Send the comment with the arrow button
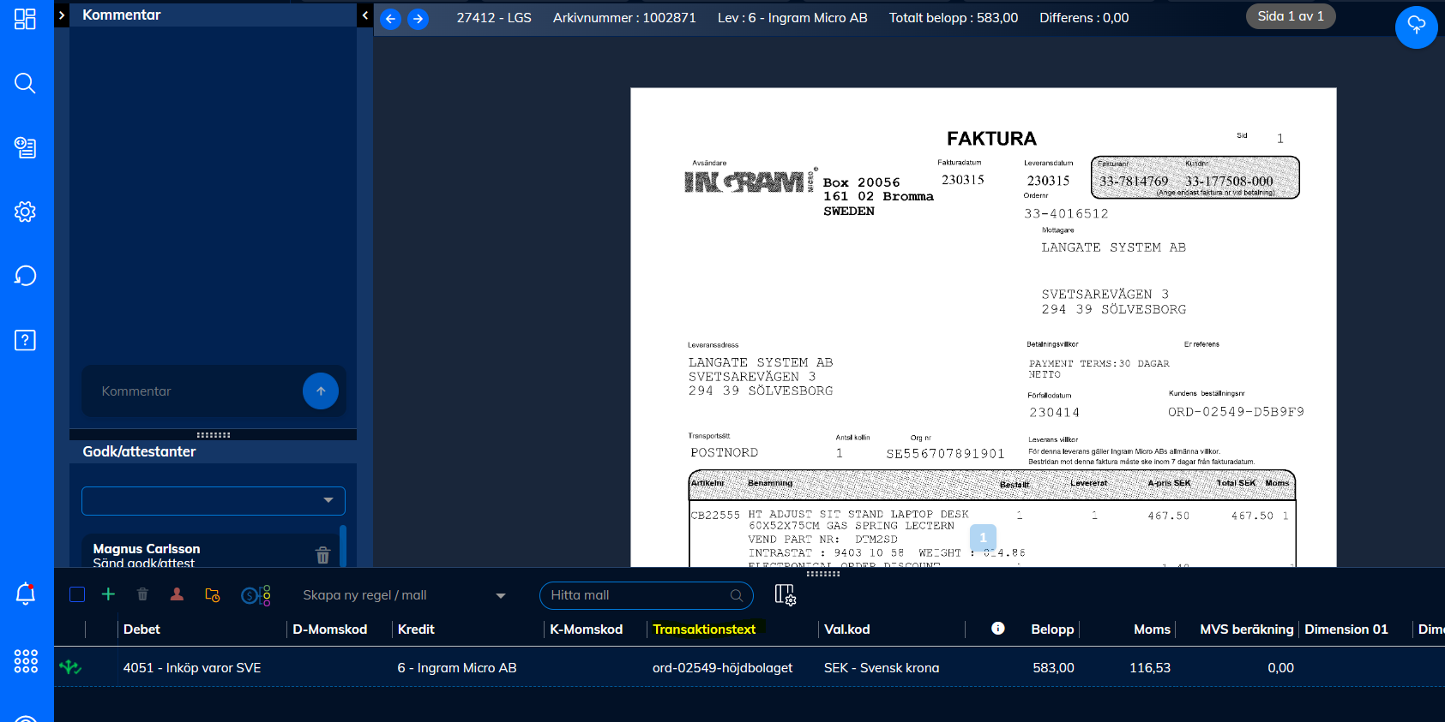Viewport: 1445px width, 722px height. tap(321, 391)
